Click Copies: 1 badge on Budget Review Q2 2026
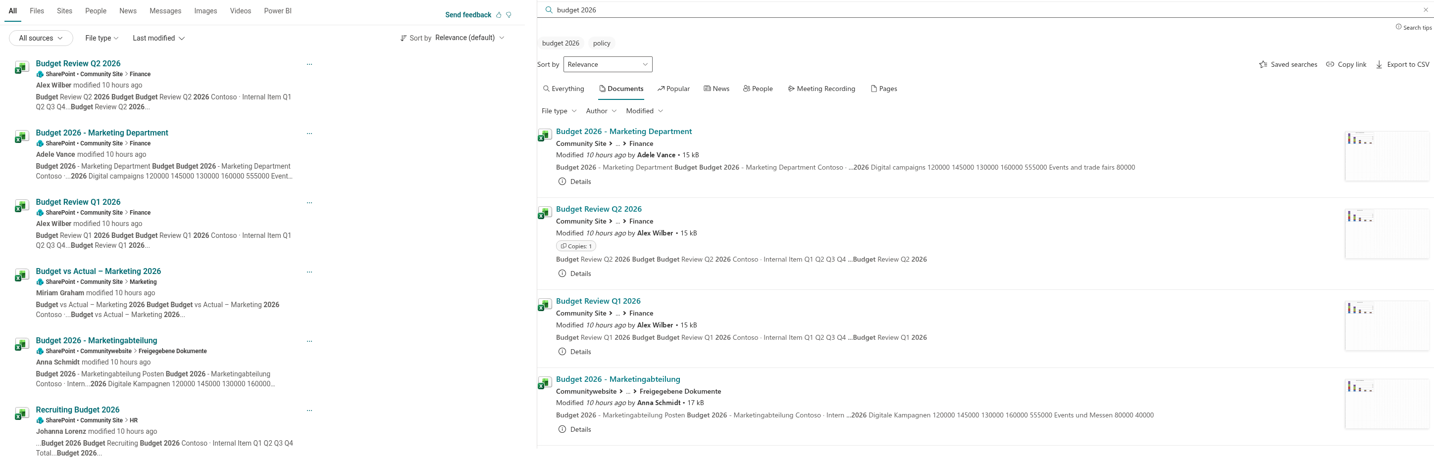The height and width of the screenshot is (458, 1434). [576, 246]
